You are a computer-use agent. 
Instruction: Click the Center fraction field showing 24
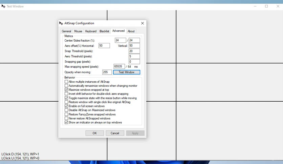[x=121, y=40]
